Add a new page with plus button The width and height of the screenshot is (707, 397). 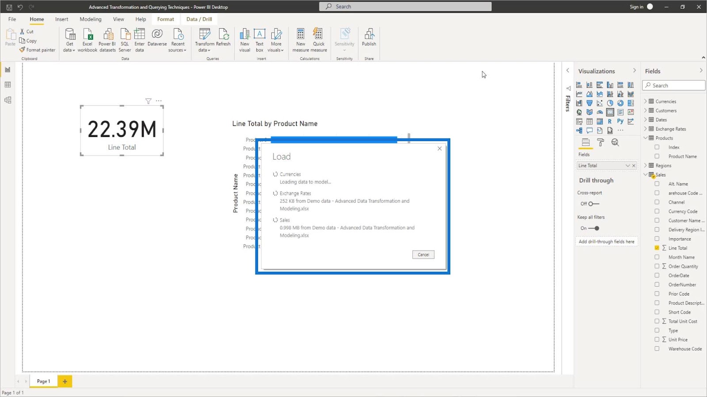65,382
